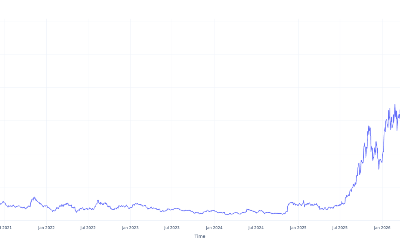Select the "Jul 2025" axis tick label
The width and height of the screenshot is (400, 250).
(340, 228)
